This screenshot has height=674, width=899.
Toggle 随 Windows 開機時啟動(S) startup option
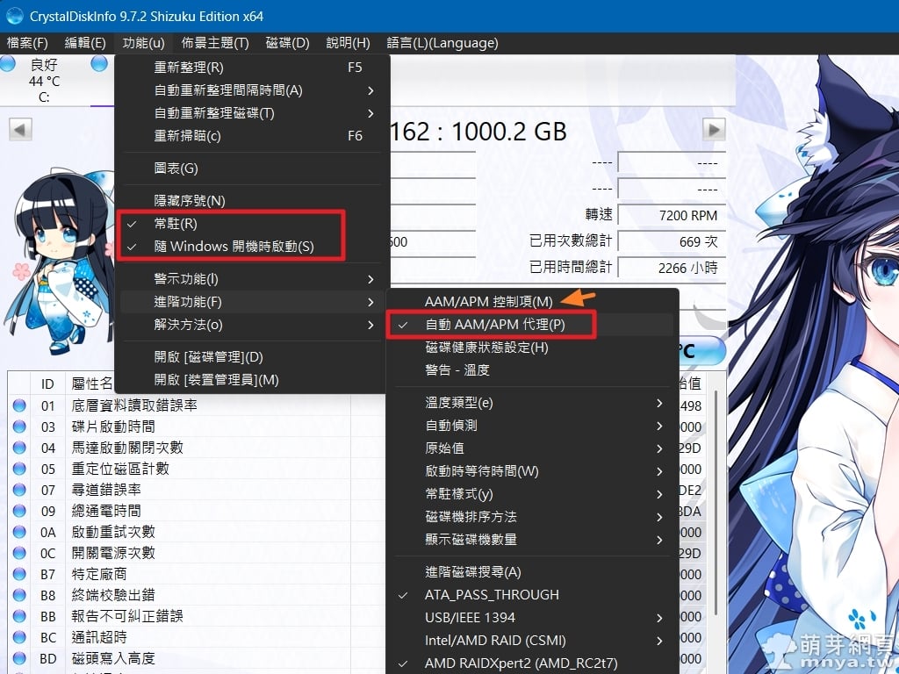[x=234, y=247]
